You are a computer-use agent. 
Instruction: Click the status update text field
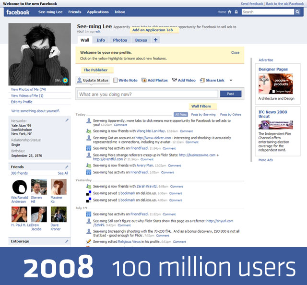pyautogui.click(x=148, y=94)
